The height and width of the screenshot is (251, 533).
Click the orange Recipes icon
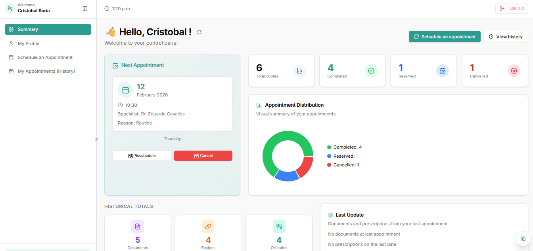pos(208,226)
